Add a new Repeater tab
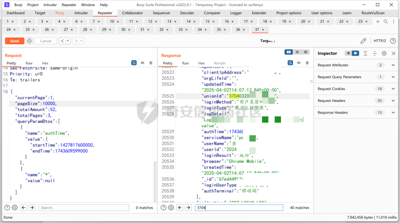This screenshot has width=400, height=223. click(378, 22)
